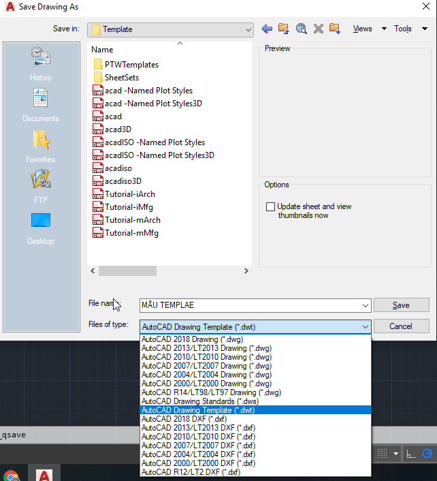Click the Save button
Viewport: 437px width, 481px height.
coord(401,305)
